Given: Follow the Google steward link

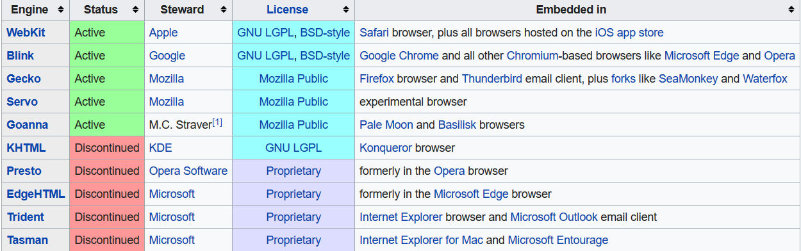Looking at the screenshot, I should click(167, 56).
